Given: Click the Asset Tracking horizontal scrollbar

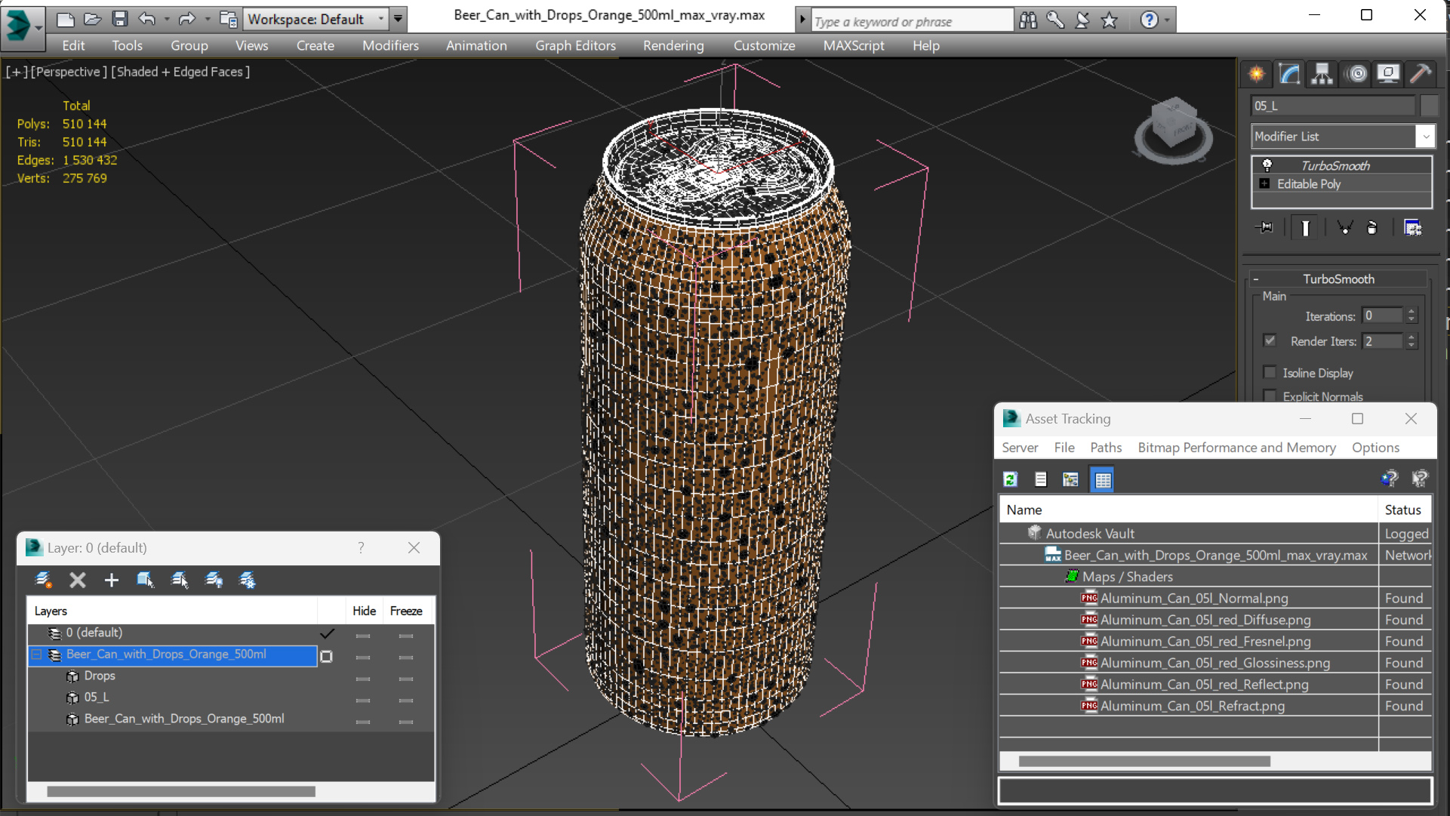Looking at the screenshot, I should pos(1144,761).
